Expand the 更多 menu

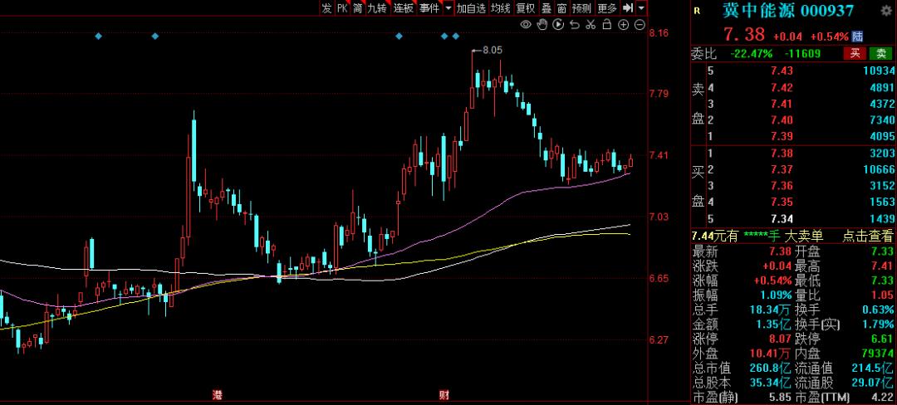pos(607,7)
